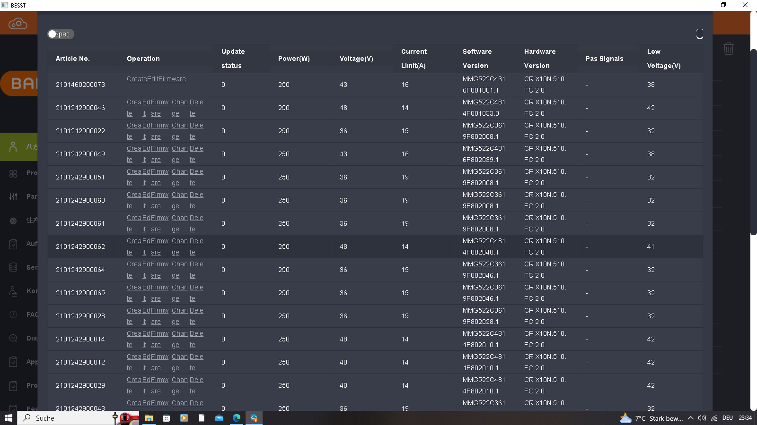Screen dimensions: 757x425
Task: Open the 'Dia' diagnostics sidebar icon
Action: tap(13, 338)
